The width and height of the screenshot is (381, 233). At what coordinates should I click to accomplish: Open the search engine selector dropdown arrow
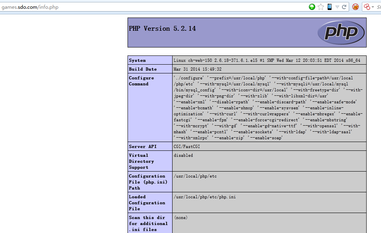coord(373,7)
